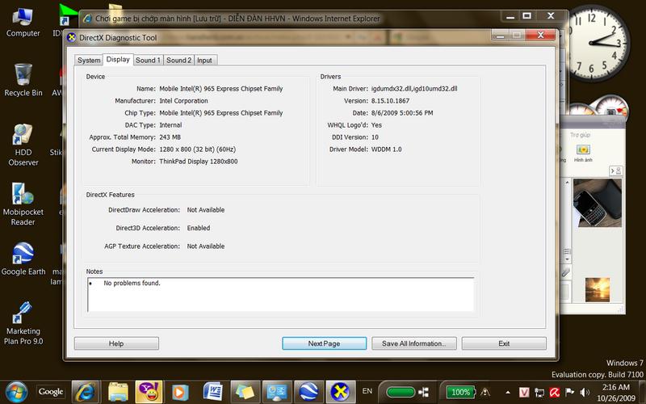This screenshot has width=646, height=404.
Task: Click the Help button
Action: [x=116, y=343]
